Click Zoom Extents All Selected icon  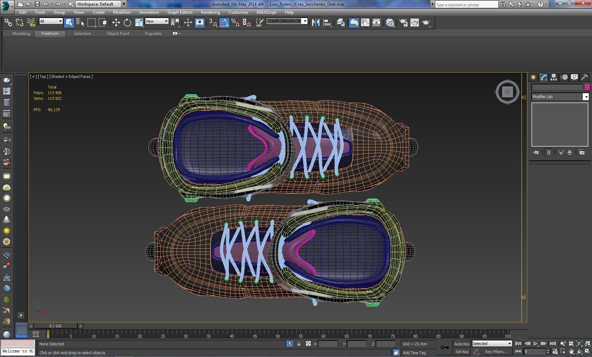[x=587, y=344]
